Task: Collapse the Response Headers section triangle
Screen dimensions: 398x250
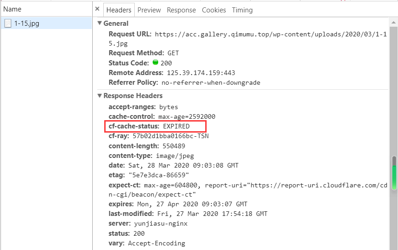Action: pyautogui.click(x=100, y=95)
